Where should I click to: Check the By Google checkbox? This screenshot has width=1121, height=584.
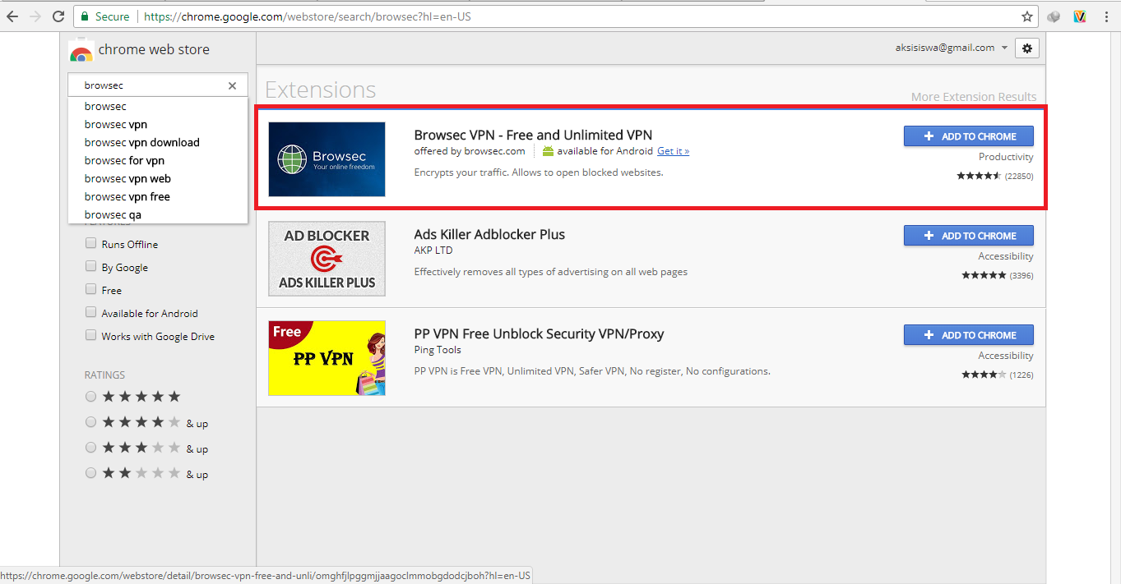coord(90,267)
